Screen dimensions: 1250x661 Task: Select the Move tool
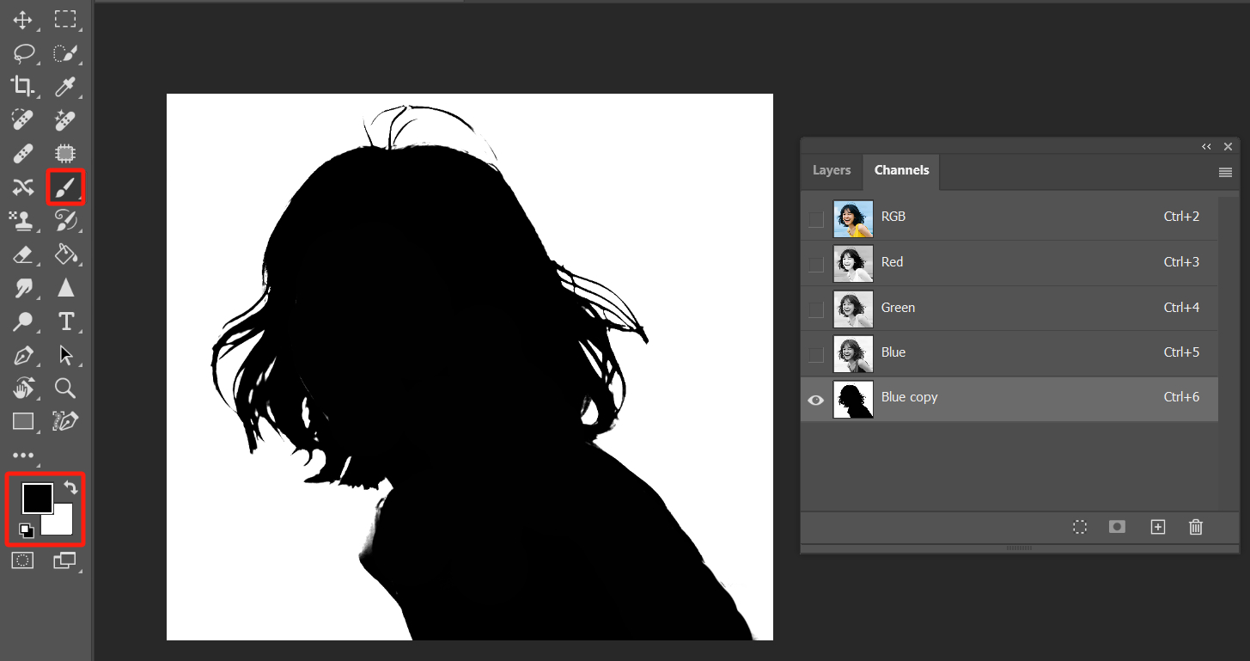(x=23, y=20)
